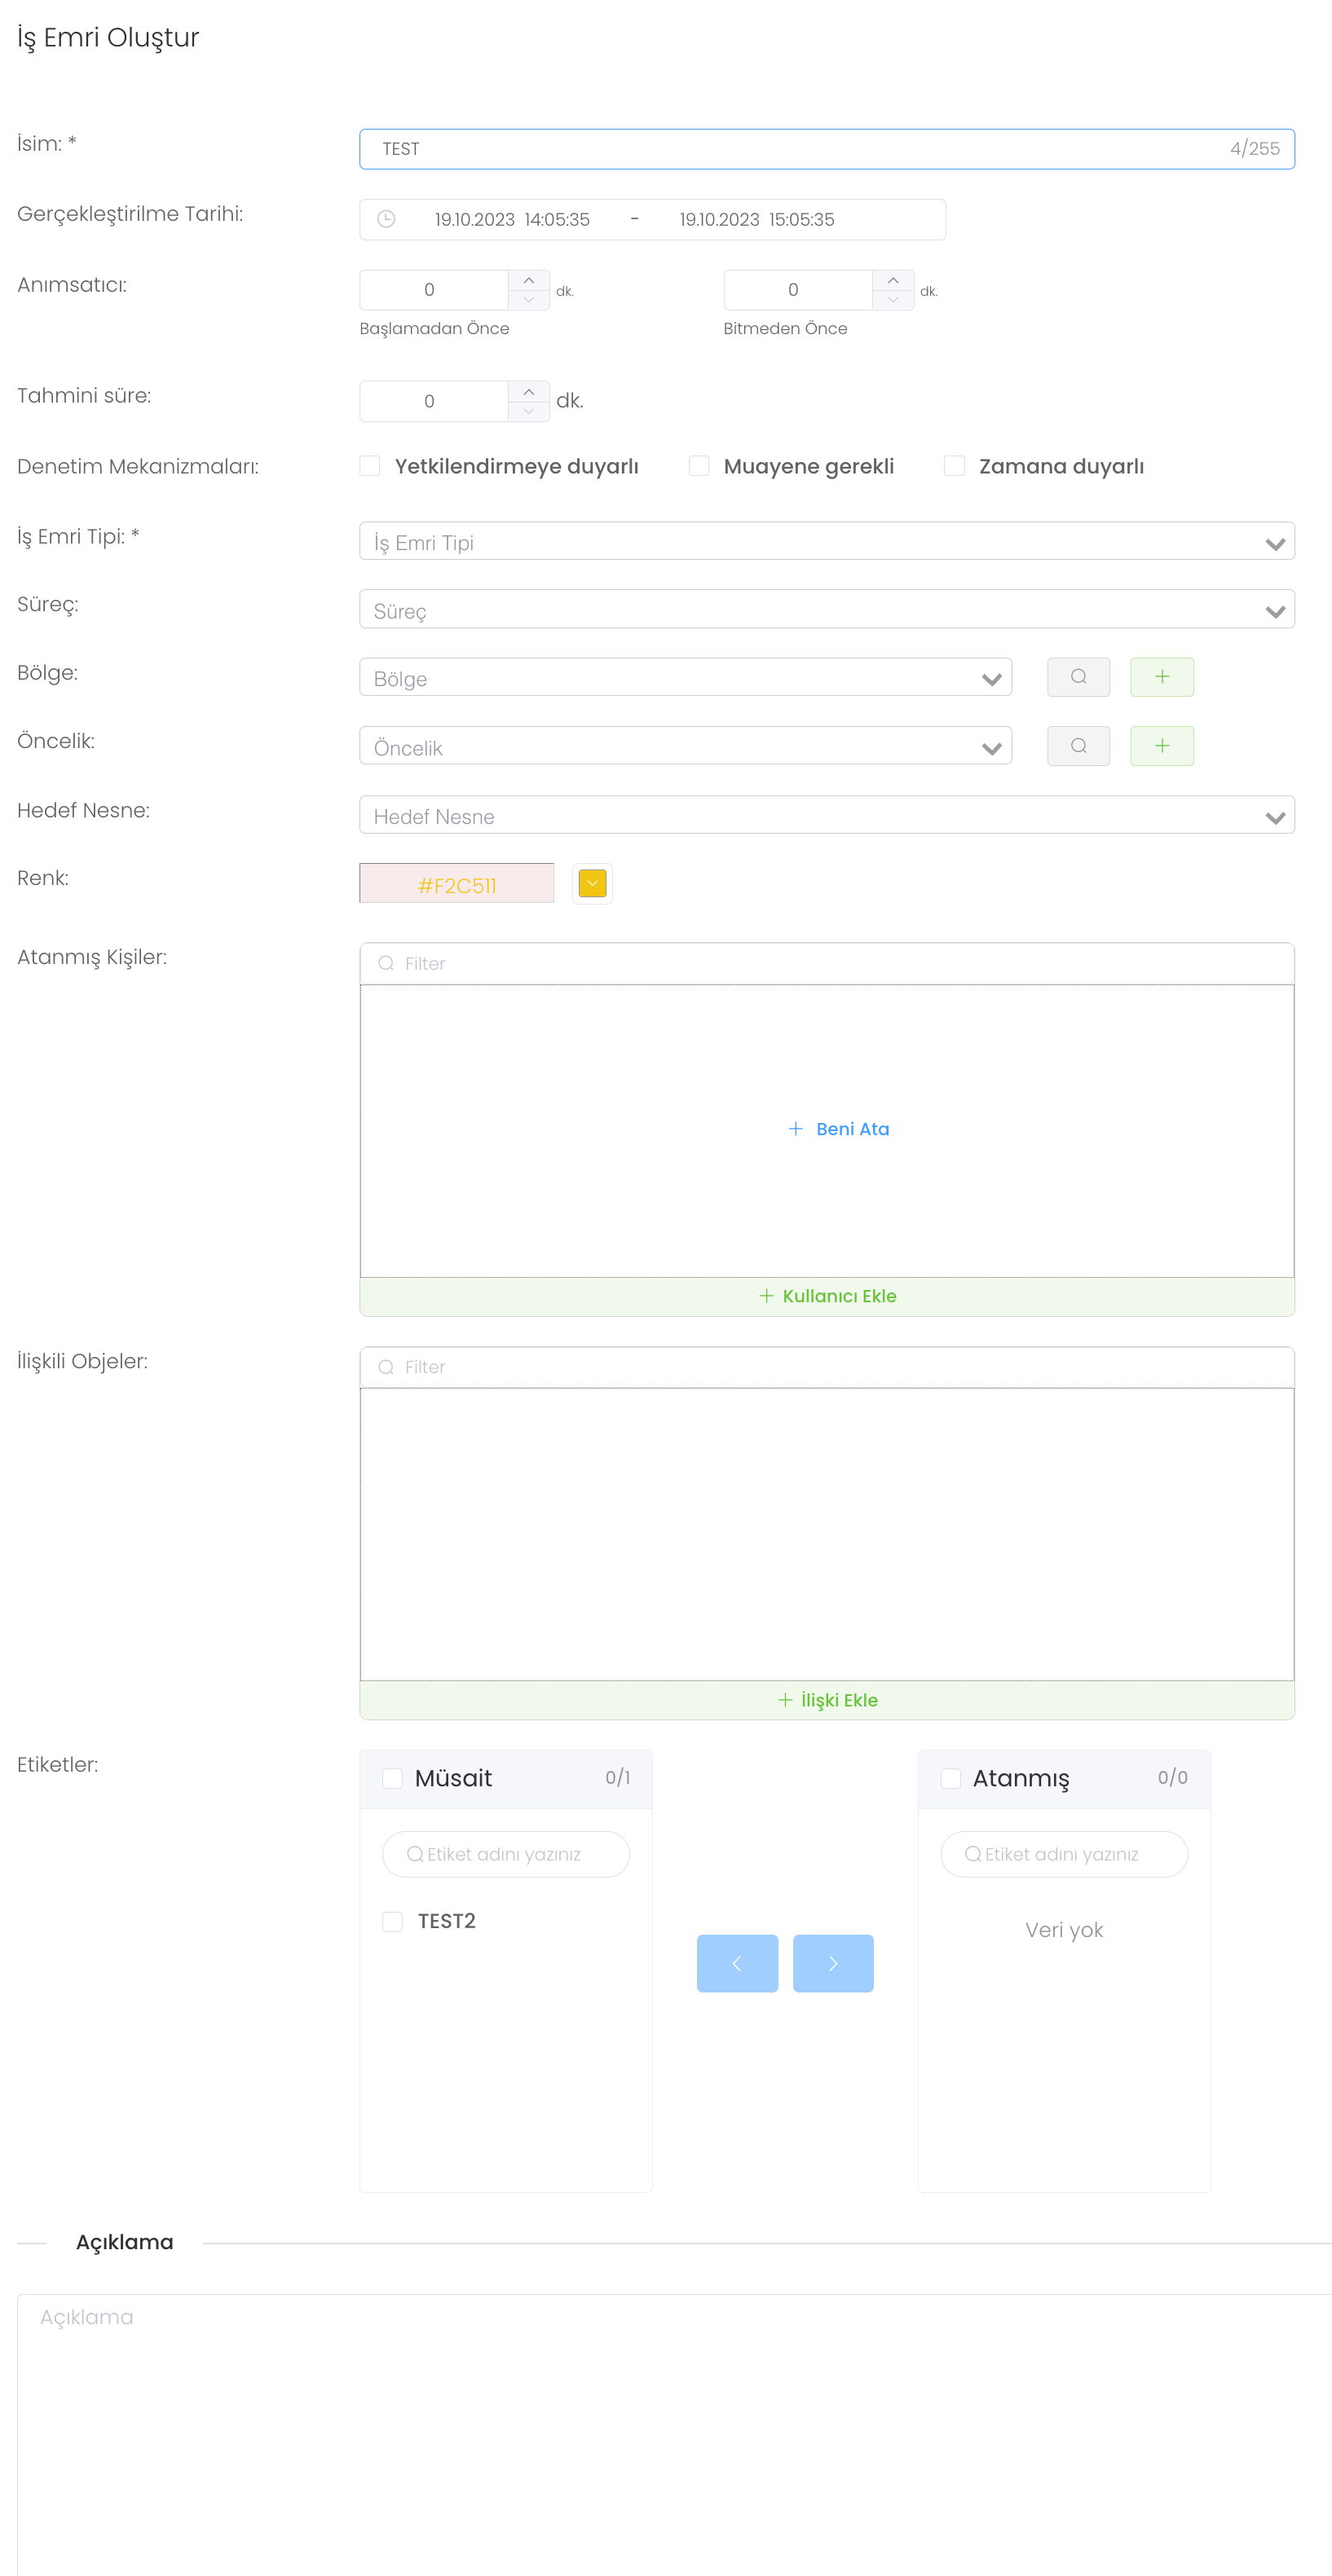
Task: Check the Muayene gerekli option
Action: 699,466
